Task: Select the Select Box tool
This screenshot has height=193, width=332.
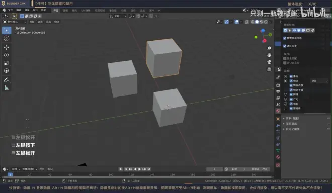Action: coord(7,31)
